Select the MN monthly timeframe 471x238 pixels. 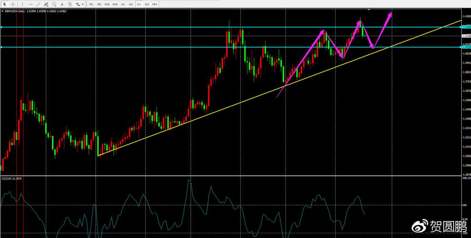coord(154,4)
